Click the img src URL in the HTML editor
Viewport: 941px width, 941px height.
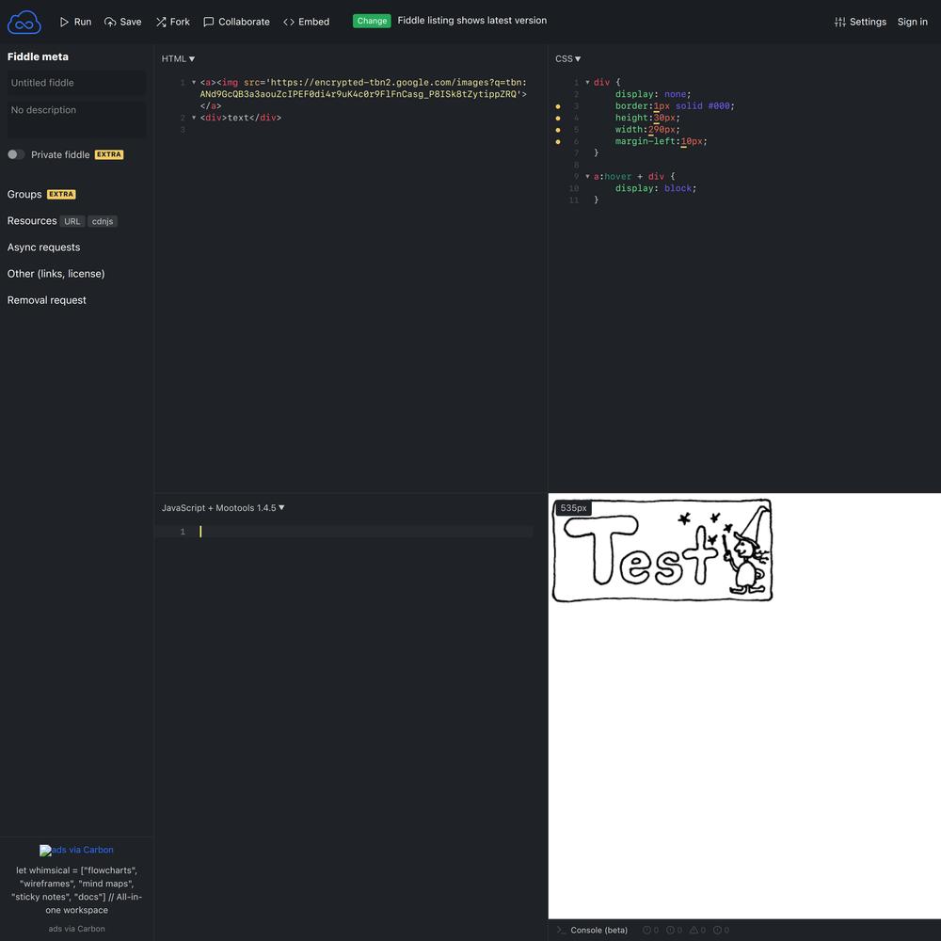(363, 88)
